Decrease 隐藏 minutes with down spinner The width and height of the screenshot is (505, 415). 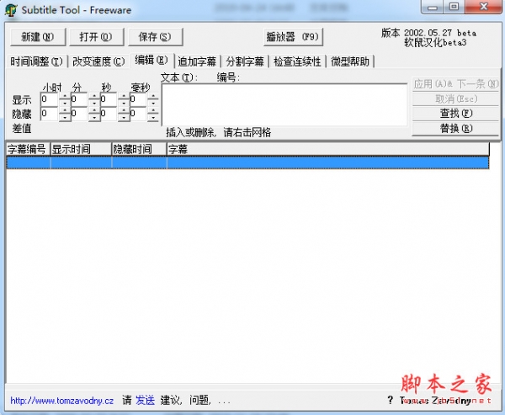click(94, 118)
